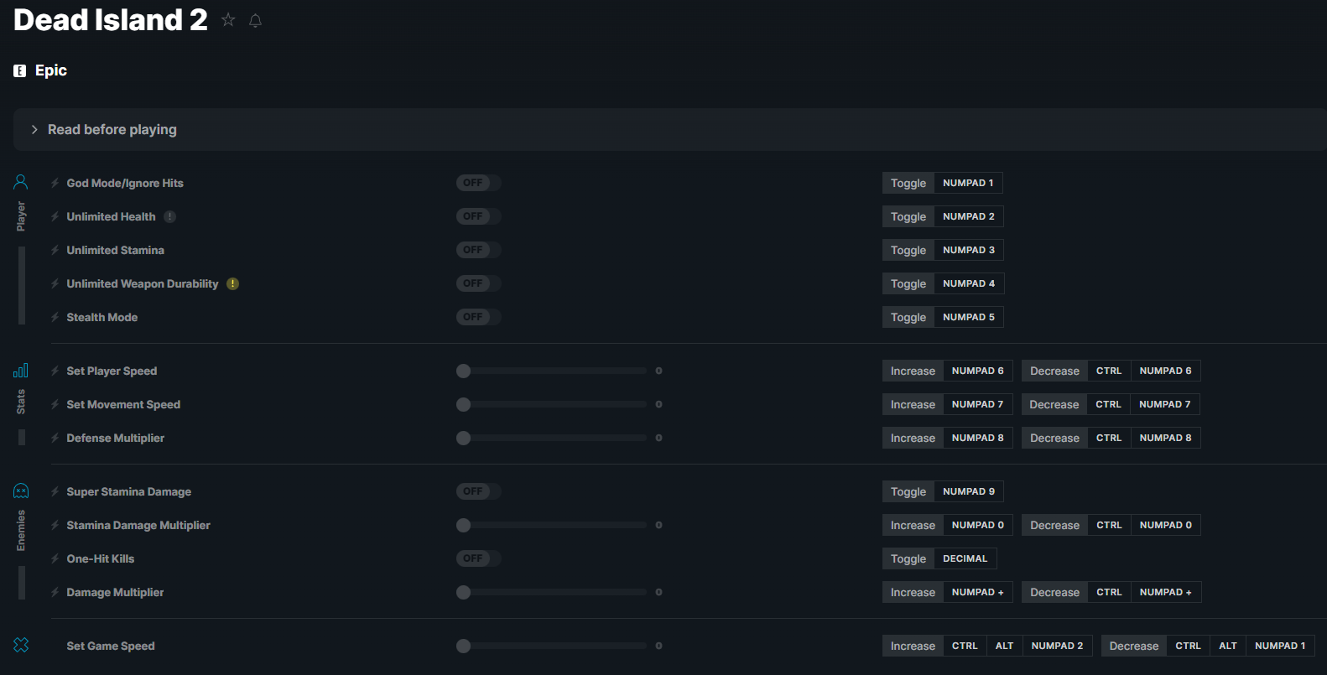Click Decrease button for Set Player Speed
The height and width of the screenshot is (675, 1327).
pos(1054,371)
